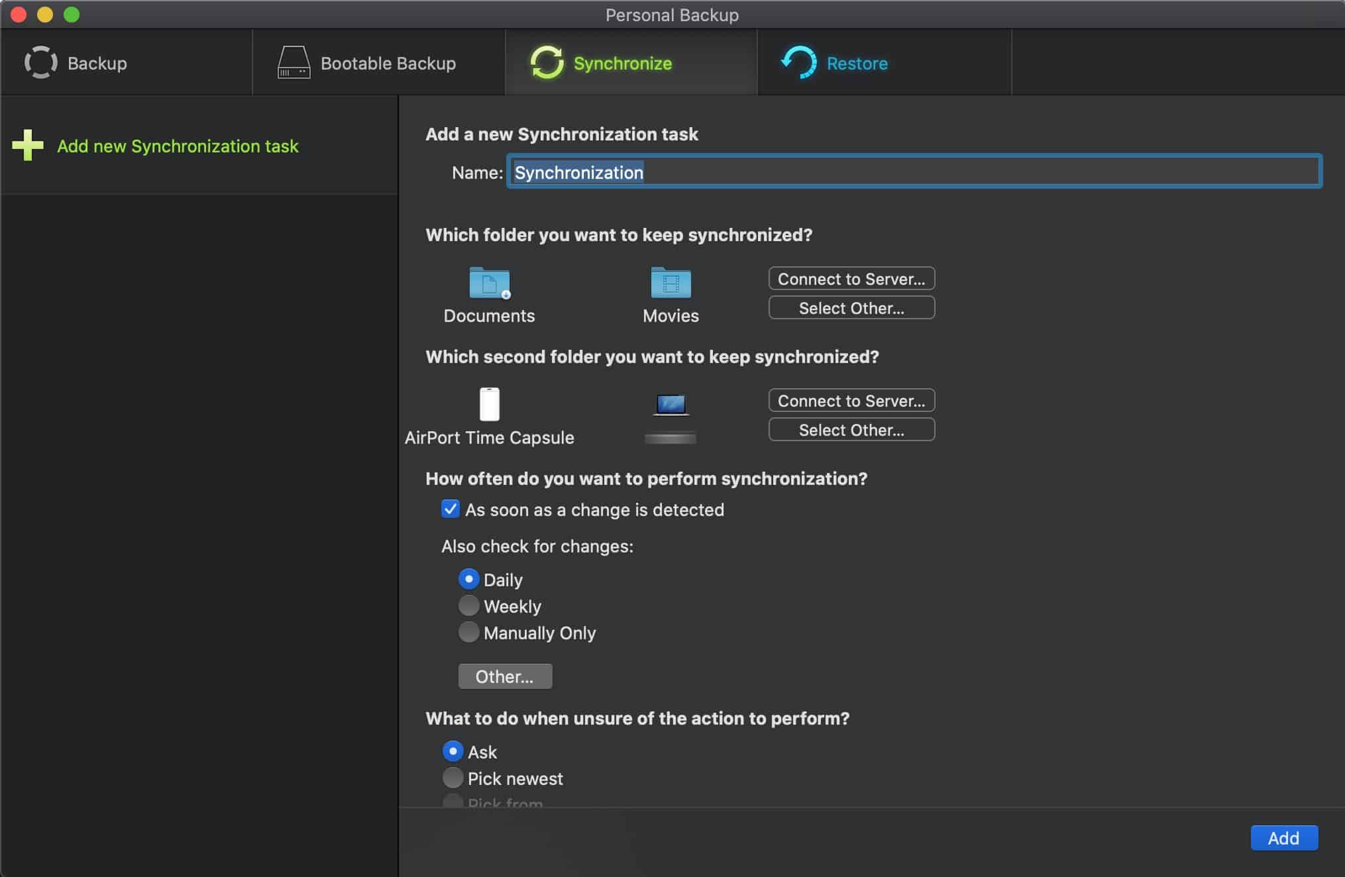1345x877 pixels.
Task: Click the Name text field
Action: (914, 172)
